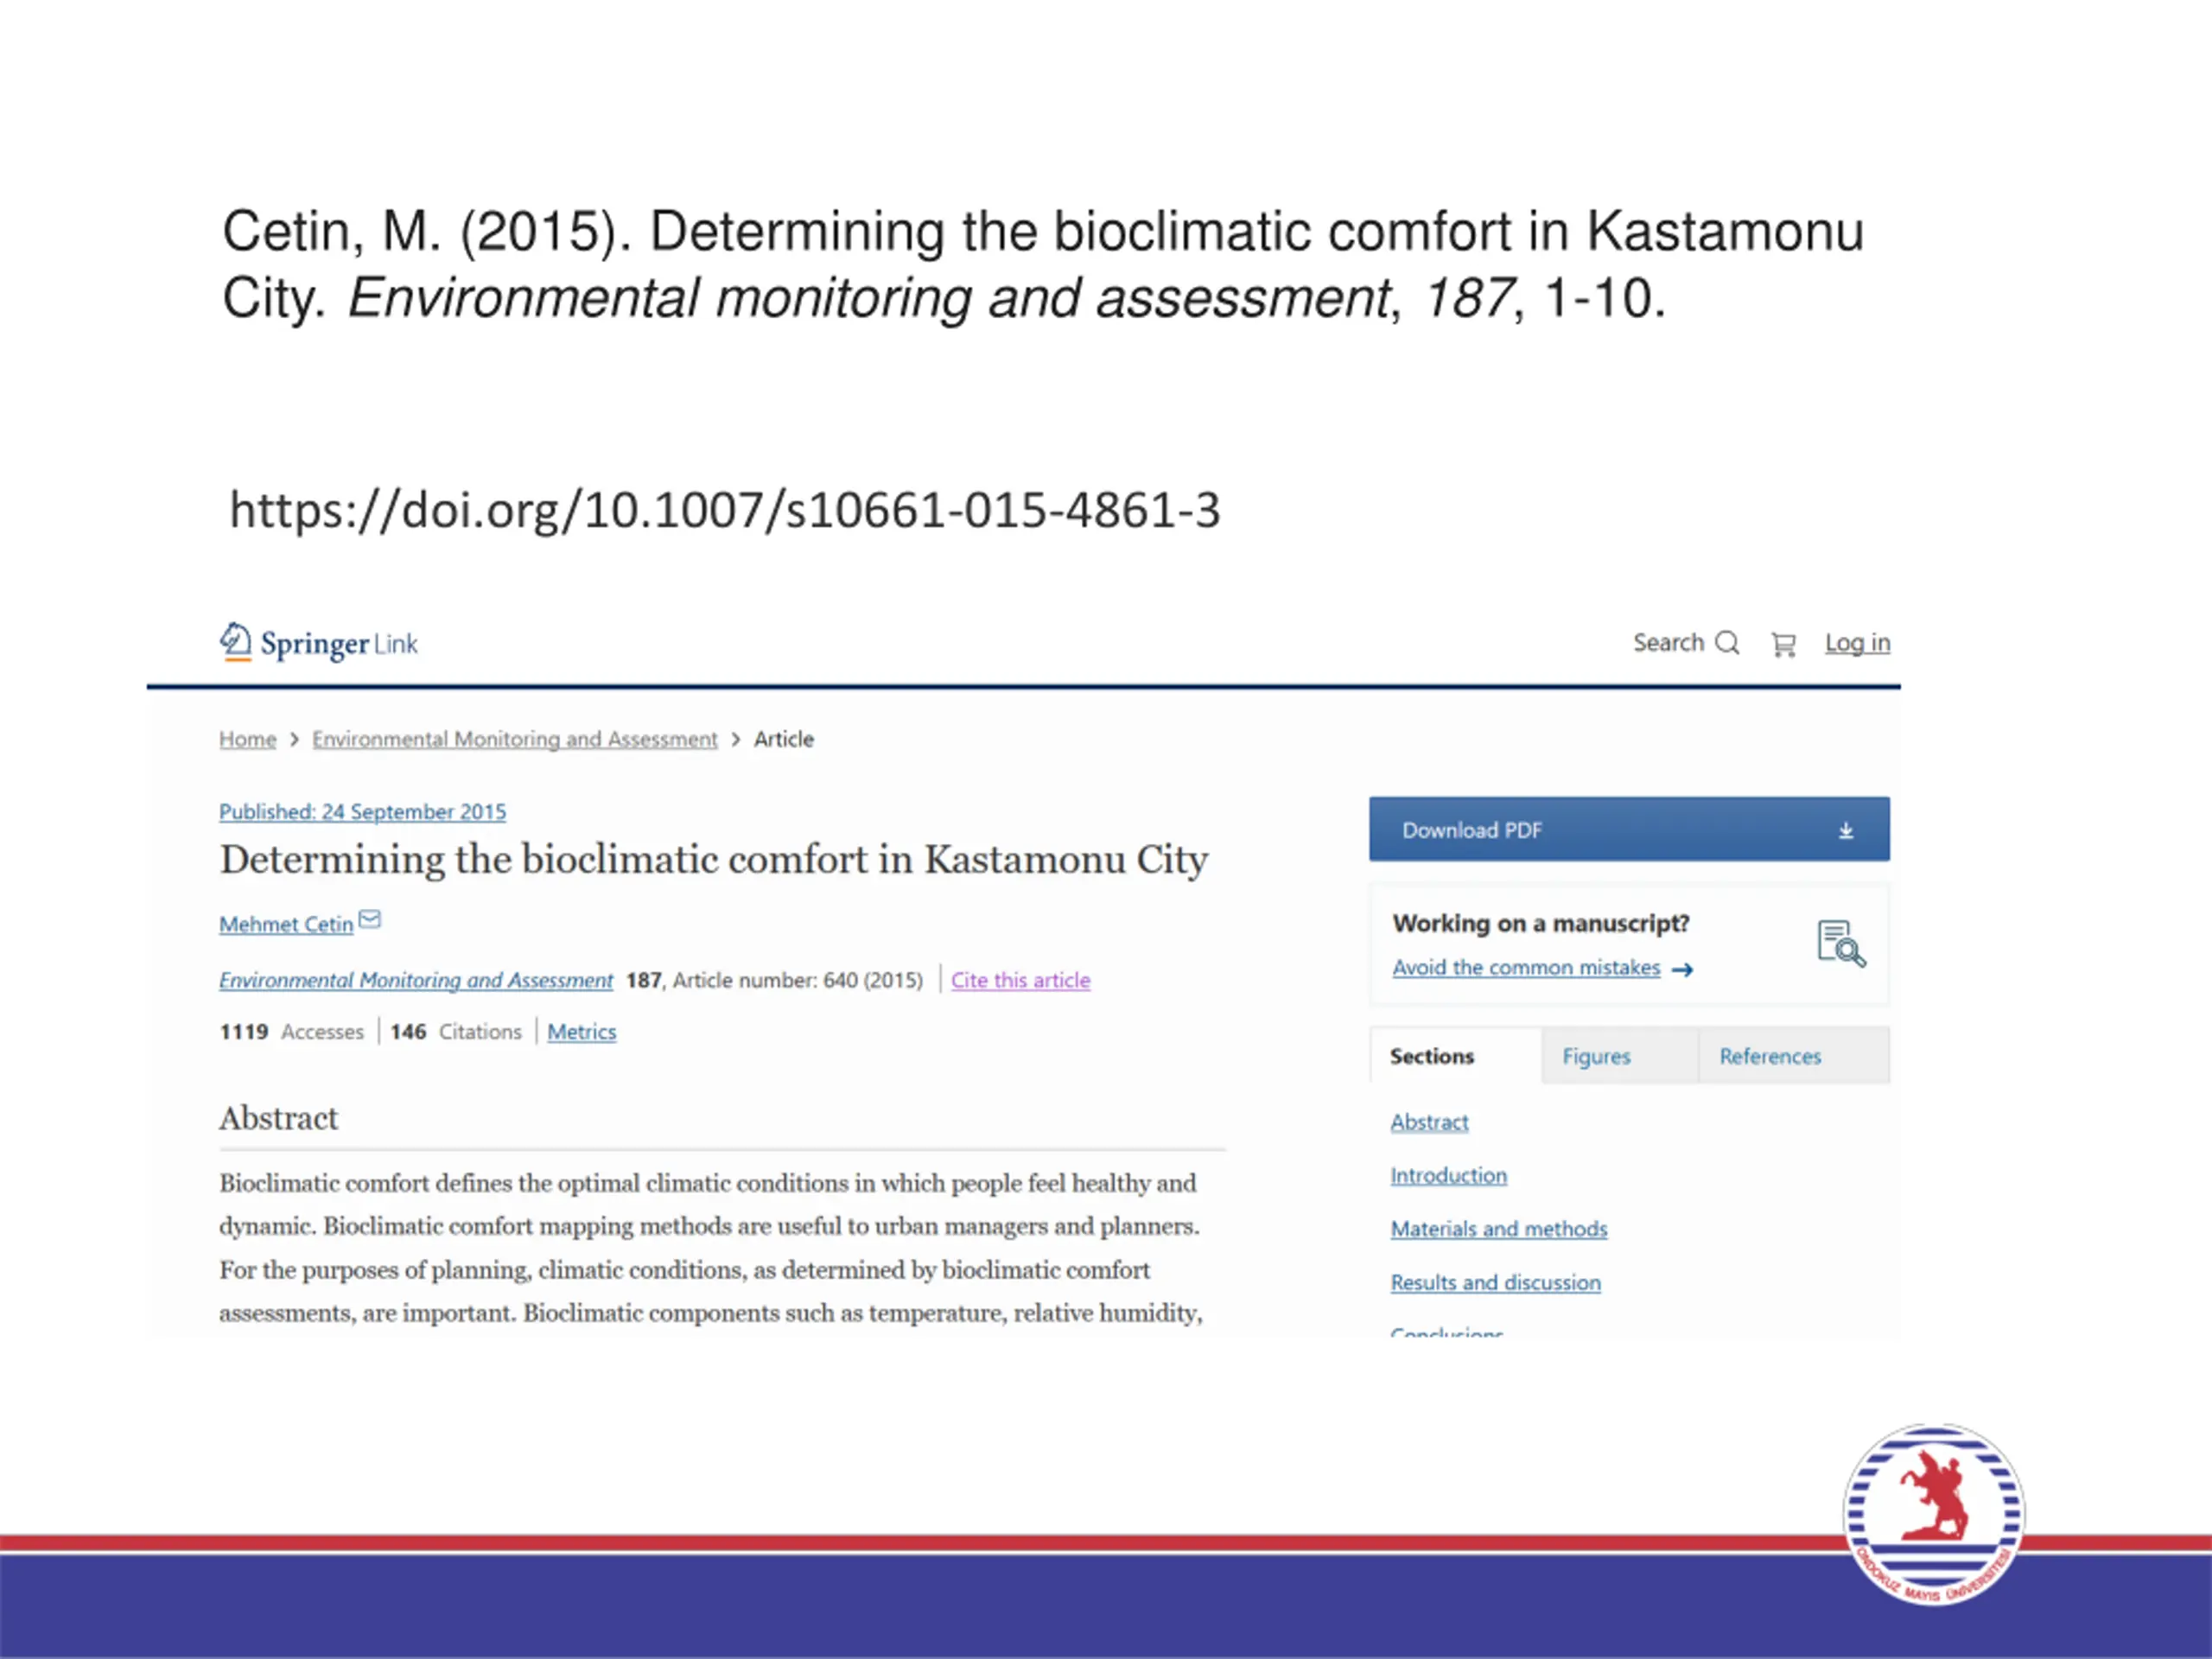Image resolution: width=2212 pixels, height=1659 pixels.
Task: Click the Download PDF button
Action: (1629, 829)
